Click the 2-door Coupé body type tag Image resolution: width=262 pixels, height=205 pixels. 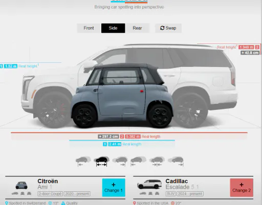[50, 194]
